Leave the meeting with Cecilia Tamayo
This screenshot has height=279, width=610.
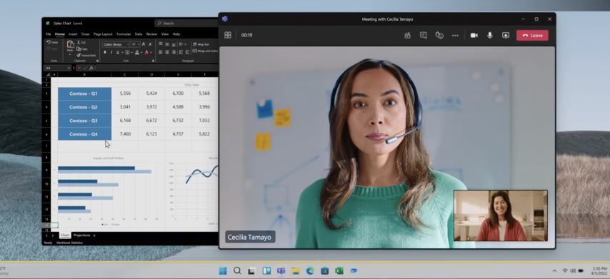[532, 36]
